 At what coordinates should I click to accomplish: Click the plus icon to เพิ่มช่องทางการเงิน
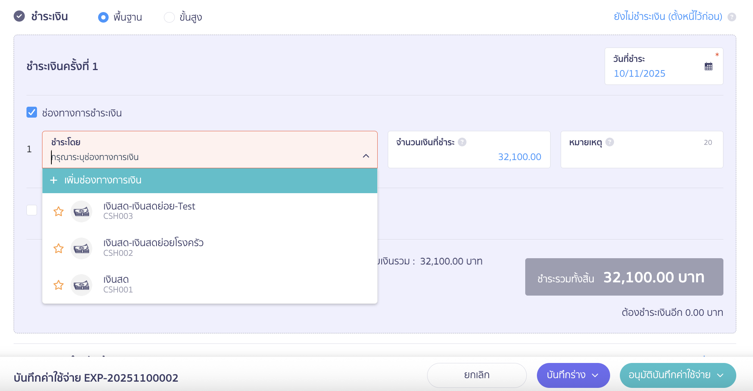click(53, 180)
